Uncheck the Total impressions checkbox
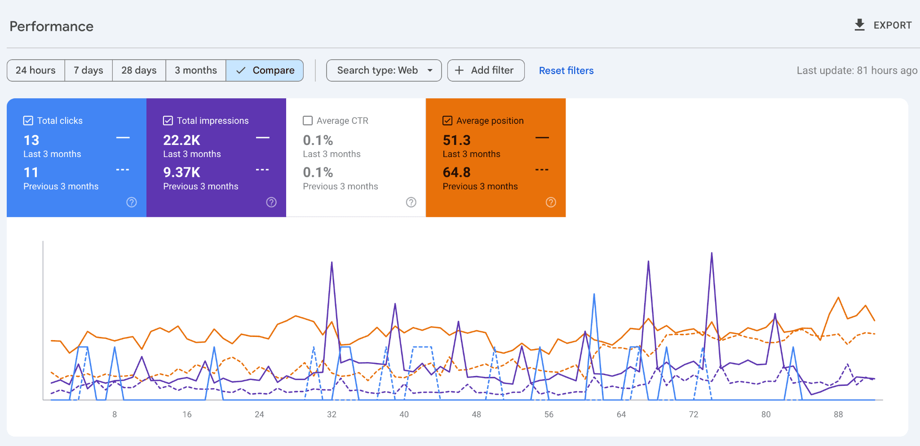The image size is (920, 446). (168, 121)
